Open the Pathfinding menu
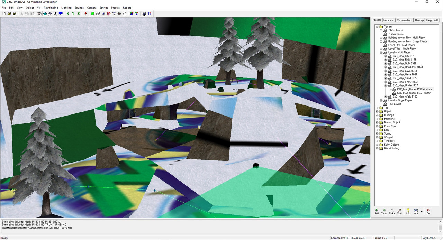The image size is (443, 240). click(x=51, y=8)
